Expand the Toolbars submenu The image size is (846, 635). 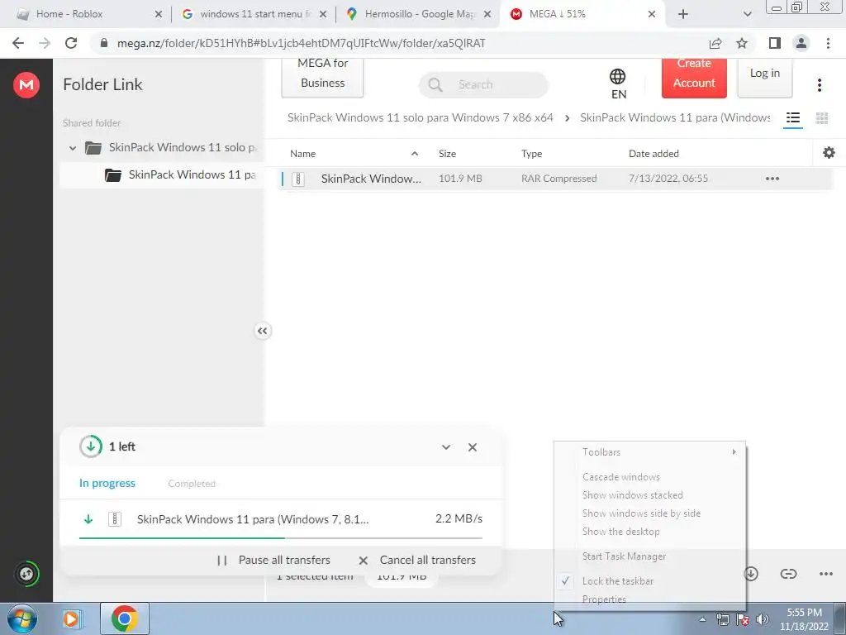pyautogui.click(x=650, y=452)
